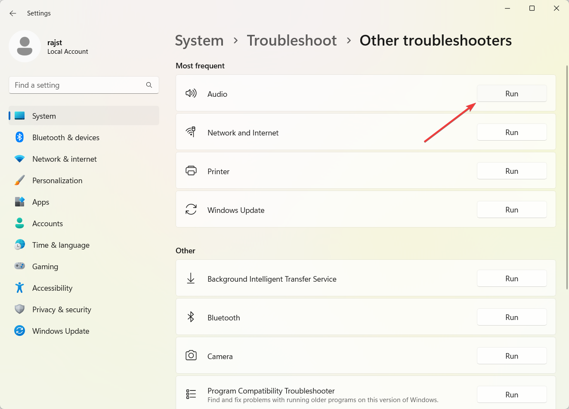Screen dimensions: 569x409
Task: Select Accounts in the sidebar
Action: point(47,224)
